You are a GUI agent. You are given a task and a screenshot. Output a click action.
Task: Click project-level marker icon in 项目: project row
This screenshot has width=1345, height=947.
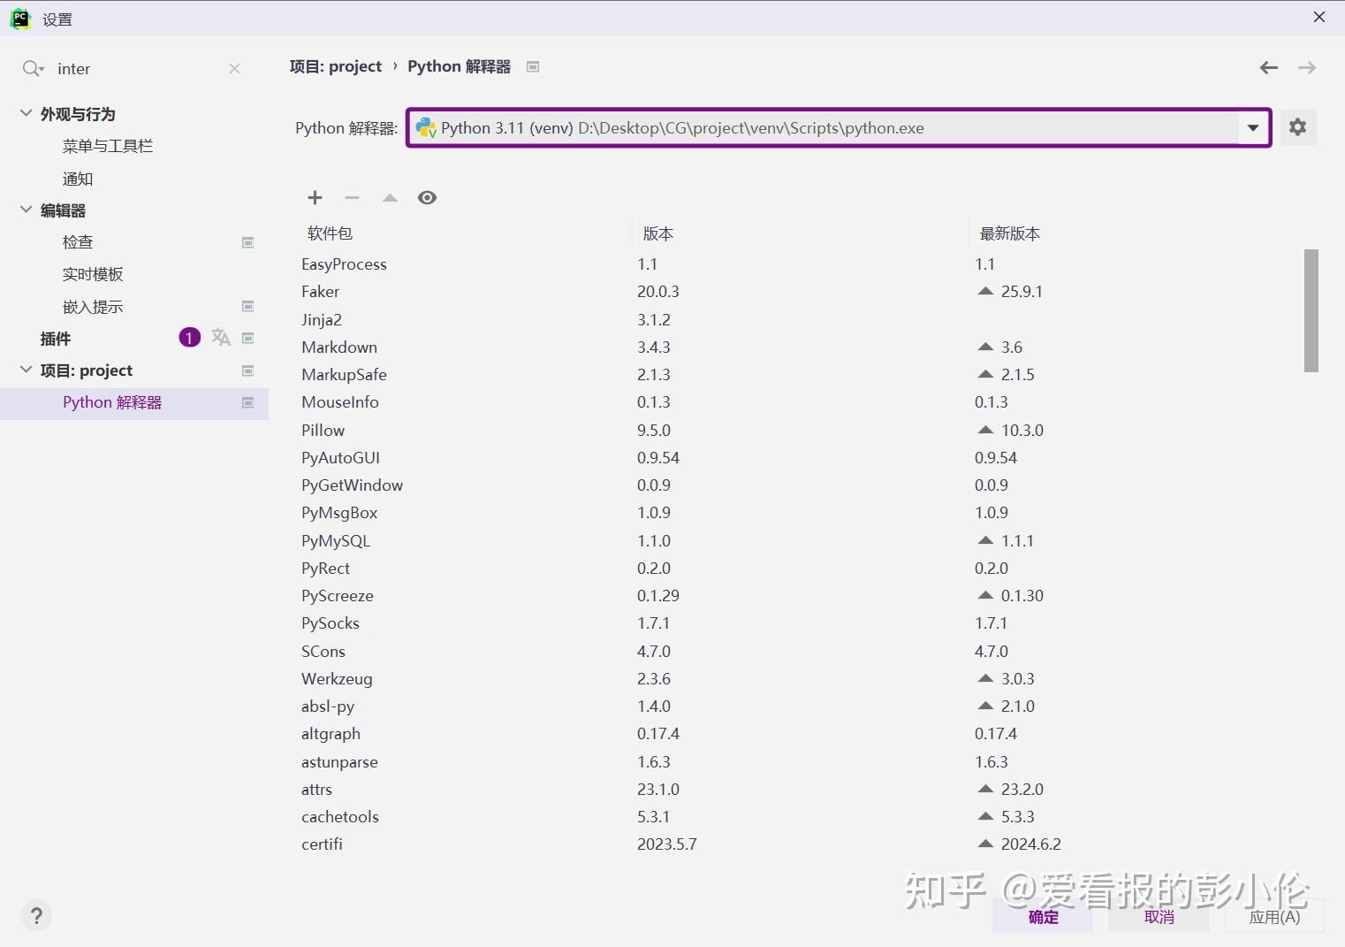(x=248, y=370)
